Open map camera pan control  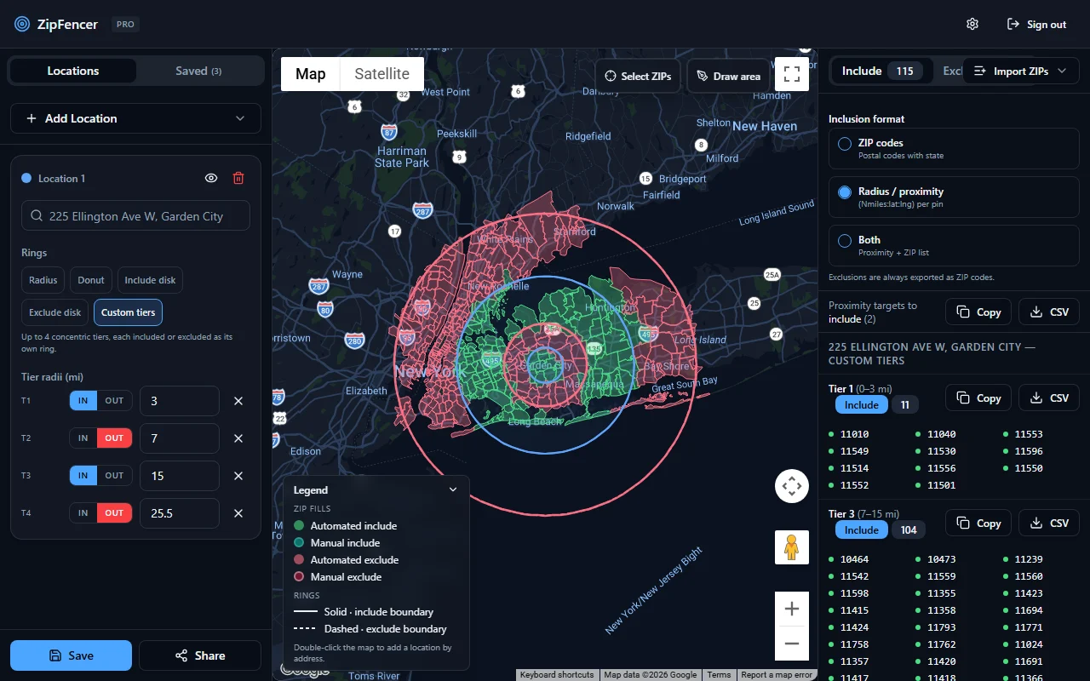791,487
